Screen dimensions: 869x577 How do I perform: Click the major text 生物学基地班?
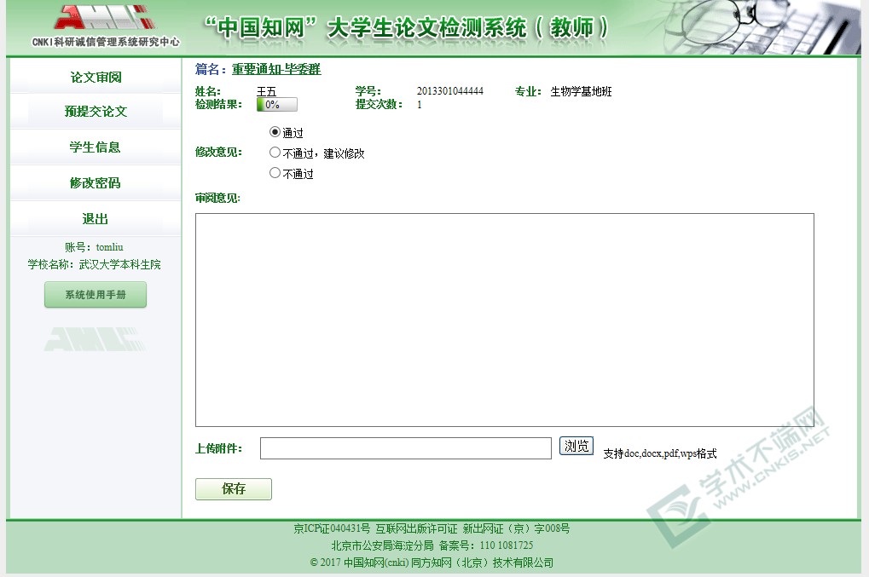coord(581,91)
